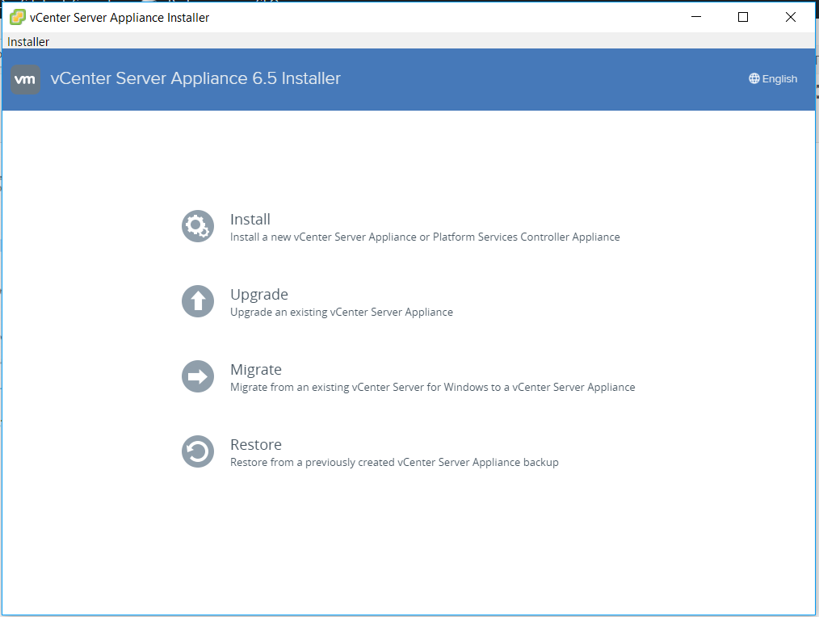The height and width of the screenshot is (617, 819).
Task: Select the Migrate option heading
Action: 256,370
